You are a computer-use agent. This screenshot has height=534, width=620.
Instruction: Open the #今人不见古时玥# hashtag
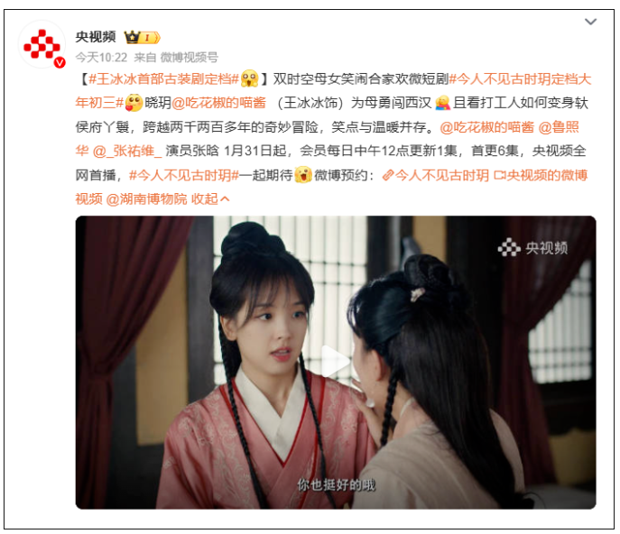(184, 175)
